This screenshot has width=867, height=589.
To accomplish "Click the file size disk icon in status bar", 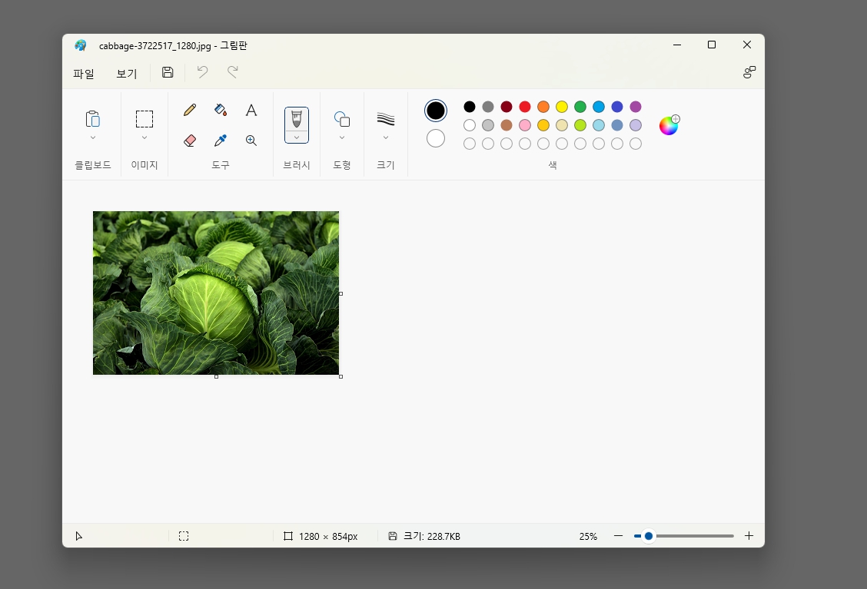I will (x=393, y=536).
